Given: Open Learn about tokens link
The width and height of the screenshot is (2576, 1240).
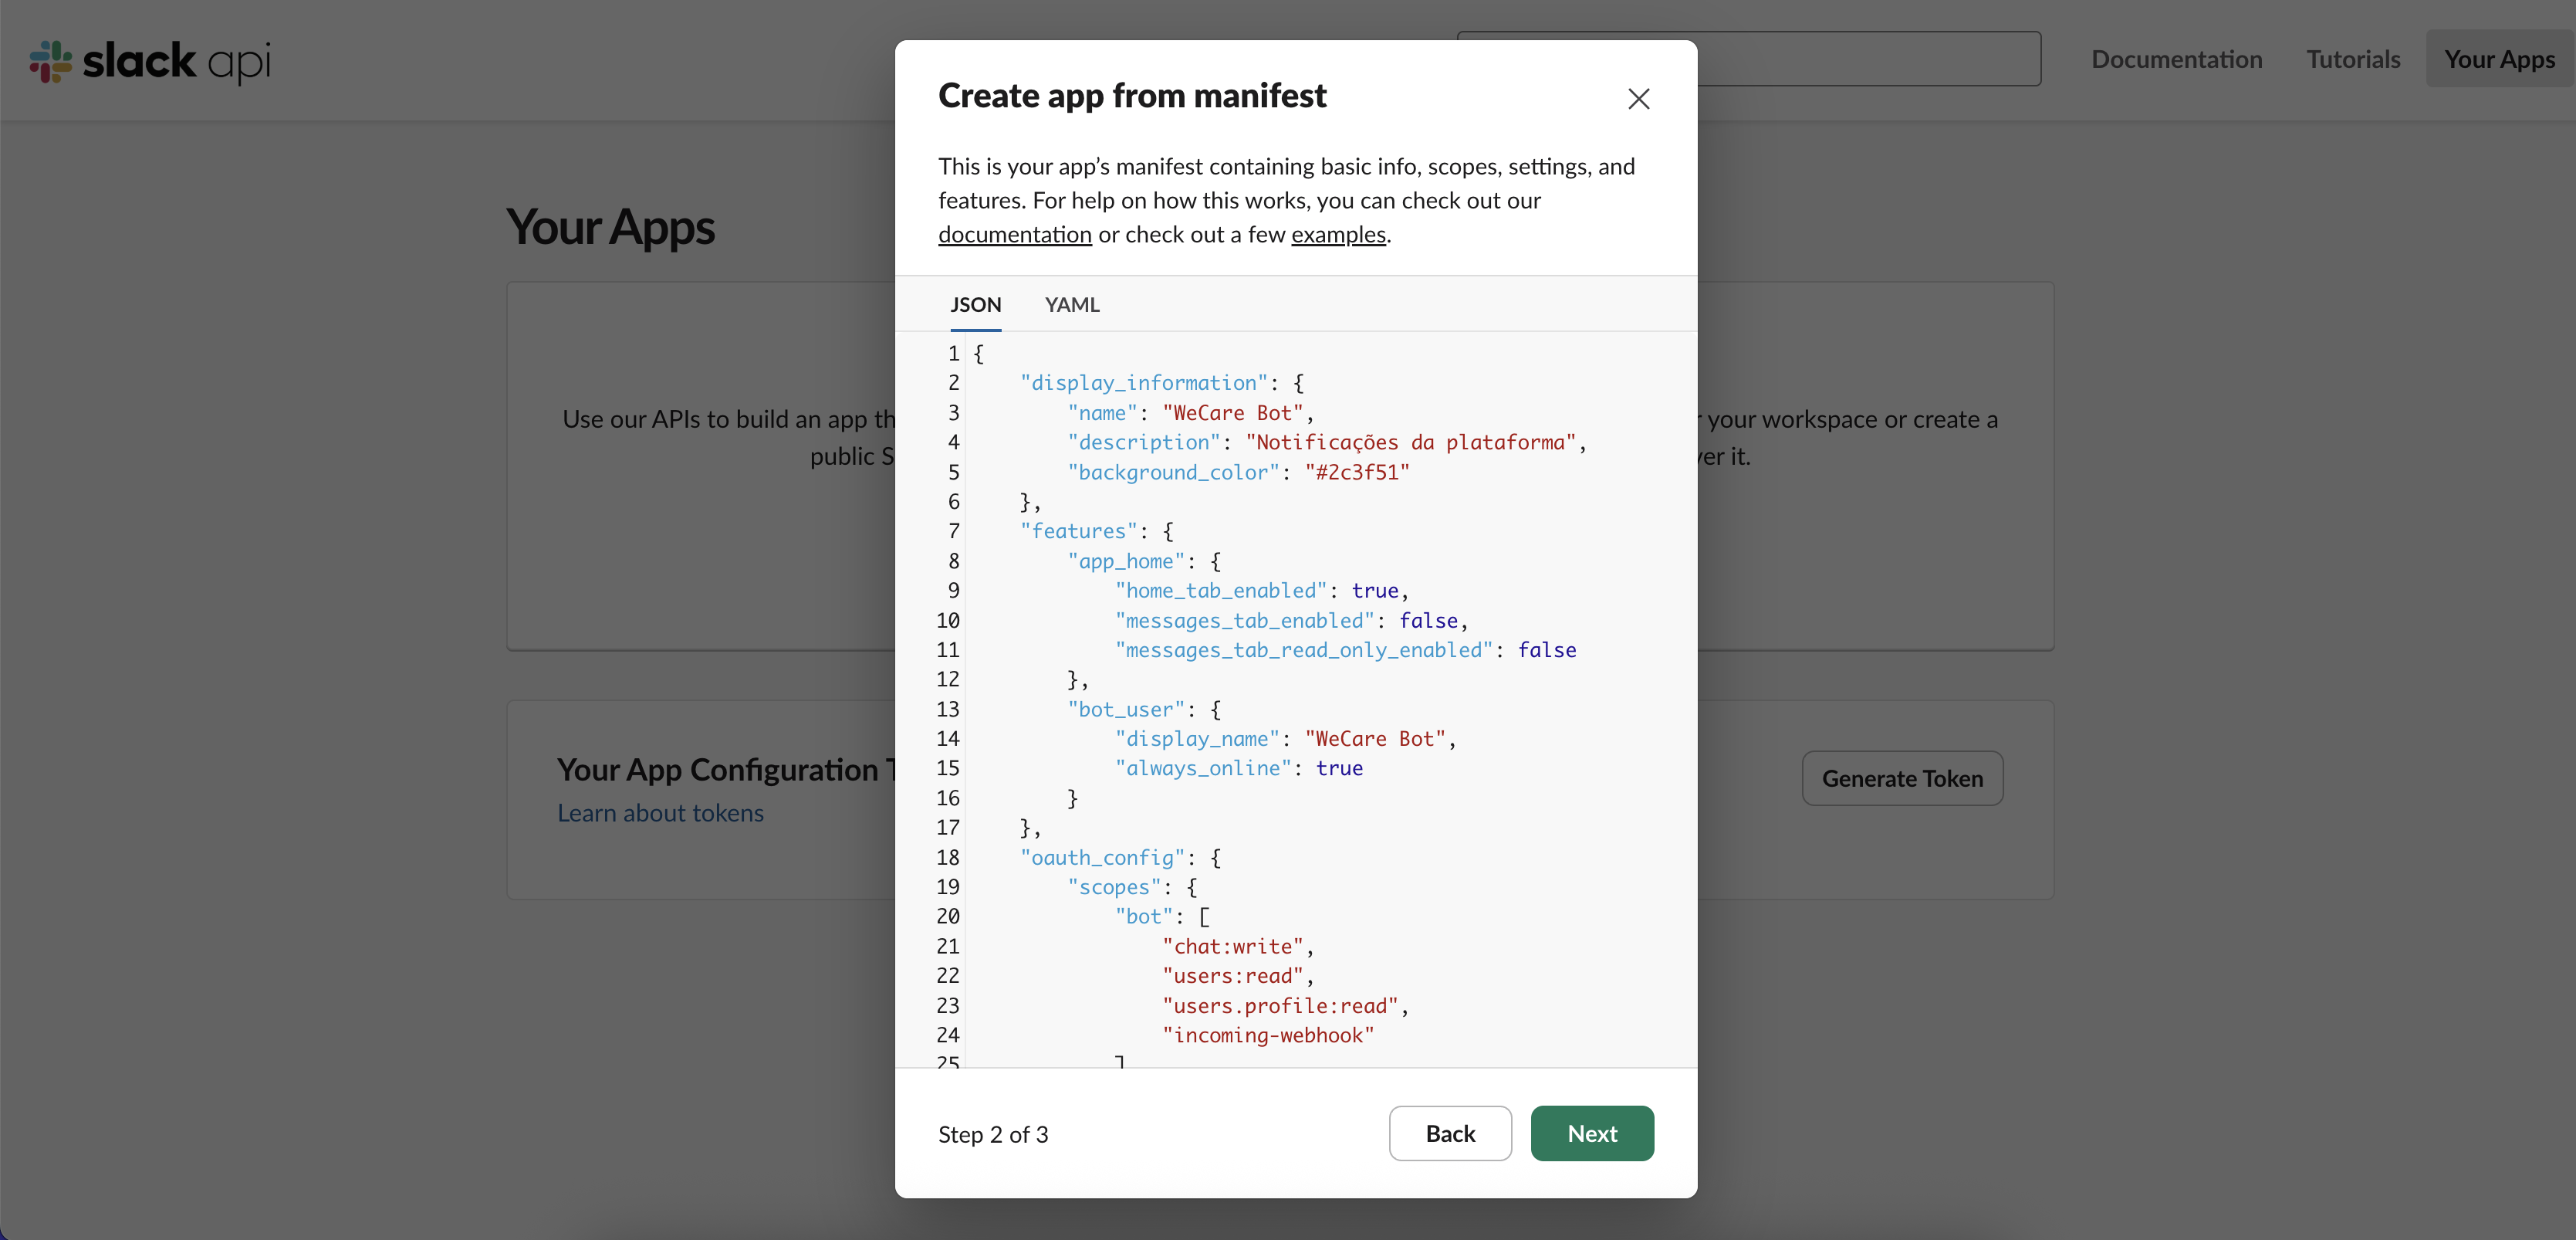Looking at the screenshot, I should click(660, 813).
